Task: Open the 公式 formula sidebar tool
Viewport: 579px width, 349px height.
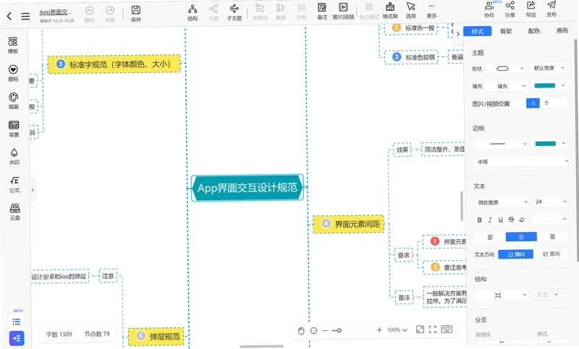Action: [14, 184]
